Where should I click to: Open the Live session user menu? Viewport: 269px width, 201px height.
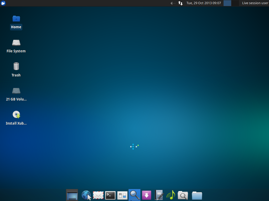click(x=255, y=3)
